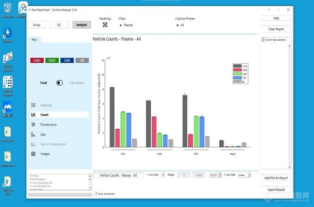
Task: Open the Images camera icon
Action: [33, 154]
